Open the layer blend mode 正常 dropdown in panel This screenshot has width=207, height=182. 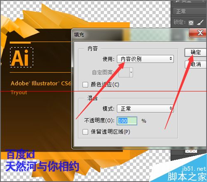click(x=190, y=11)
